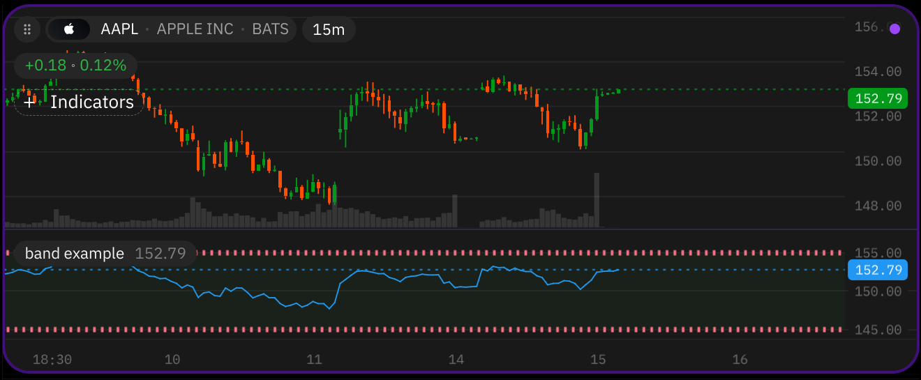Viewport: 921px width, 380px height.
Task: Change the 15m timeframe interval
Action: (x=329, y=29)
